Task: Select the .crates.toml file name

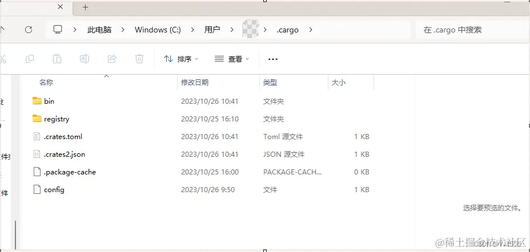Action: point(63,137)
